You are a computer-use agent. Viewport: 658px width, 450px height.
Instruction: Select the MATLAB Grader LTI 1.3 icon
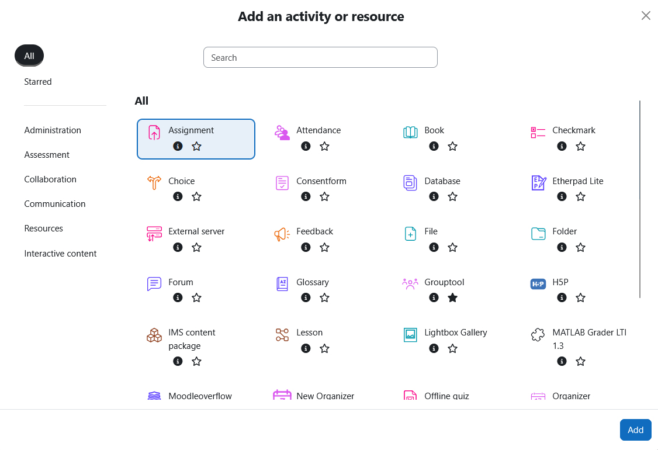coord(538,334)
